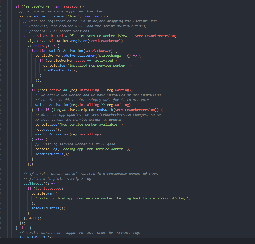Click the 4000 timeout value

click(33, 218)
